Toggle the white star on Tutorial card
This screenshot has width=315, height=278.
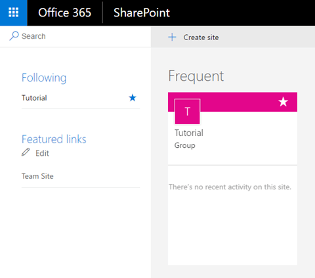[x=283, y=102]
